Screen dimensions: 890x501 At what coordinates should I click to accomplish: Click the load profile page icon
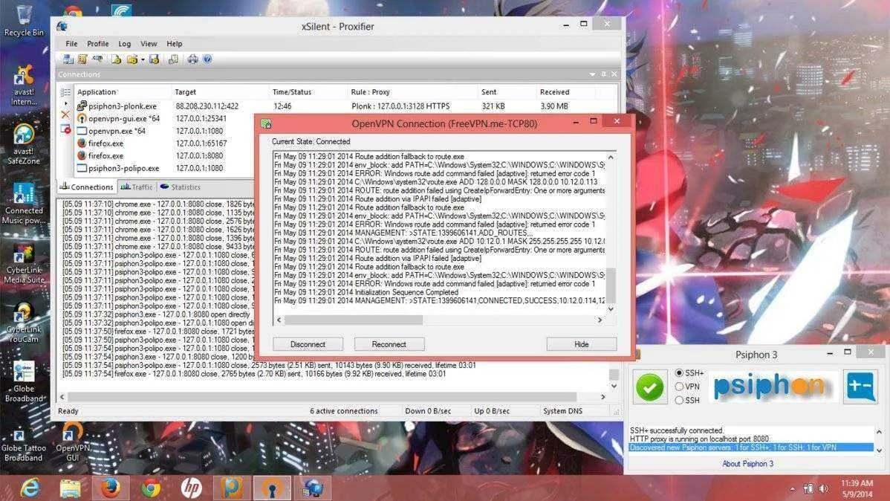pos(117,59)
